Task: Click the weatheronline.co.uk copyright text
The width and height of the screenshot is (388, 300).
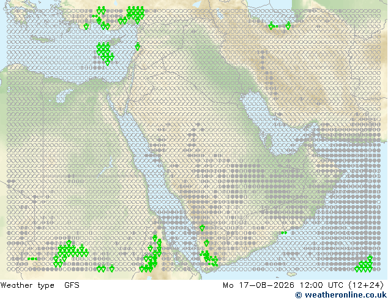Action: (341, 295)
